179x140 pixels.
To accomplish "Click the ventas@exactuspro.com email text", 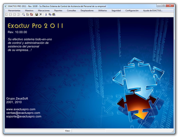I will (23, 113).
